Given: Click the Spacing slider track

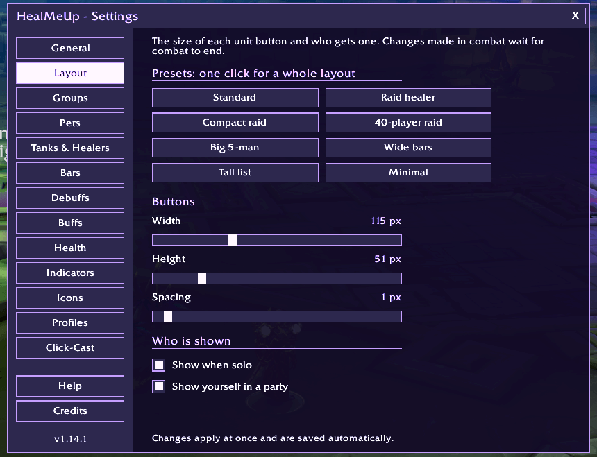Looking at the screenshot, I should point(277,317).
